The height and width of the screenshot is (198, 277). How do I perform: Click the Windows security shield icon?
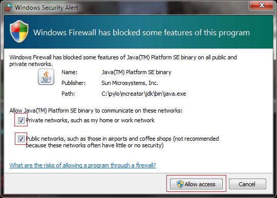[x=19, y=31]
